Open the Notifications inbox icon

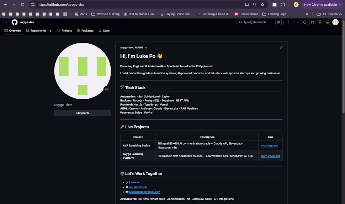(328, 22)
